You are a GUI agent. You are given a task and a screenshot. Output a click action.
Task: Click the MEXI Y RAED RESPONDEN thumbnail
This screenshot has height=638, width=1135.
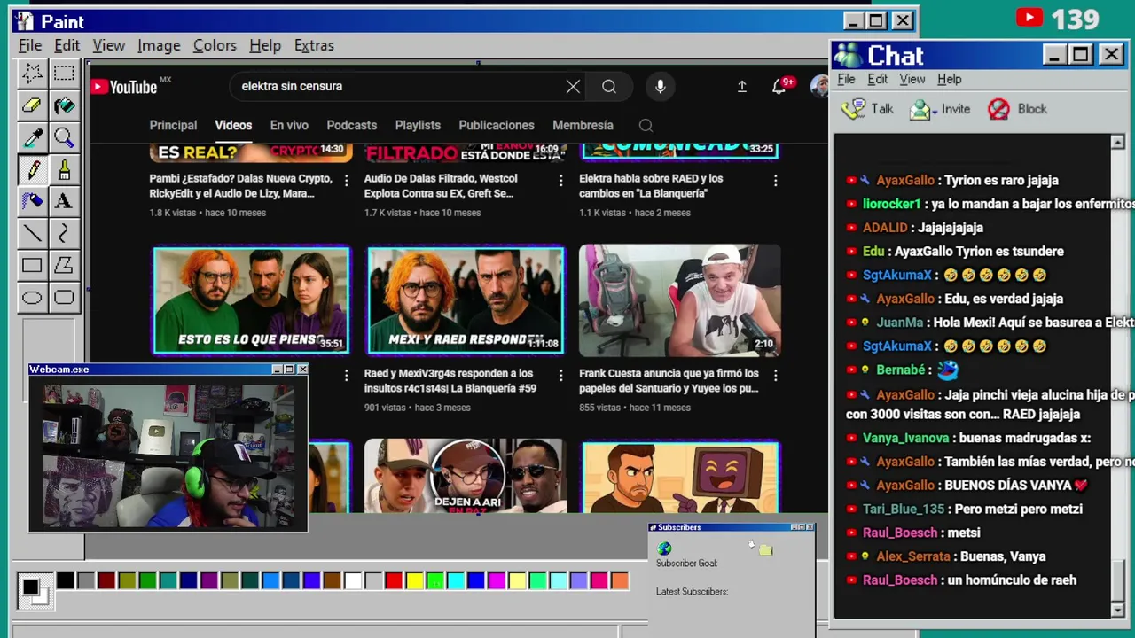point(466,300)
